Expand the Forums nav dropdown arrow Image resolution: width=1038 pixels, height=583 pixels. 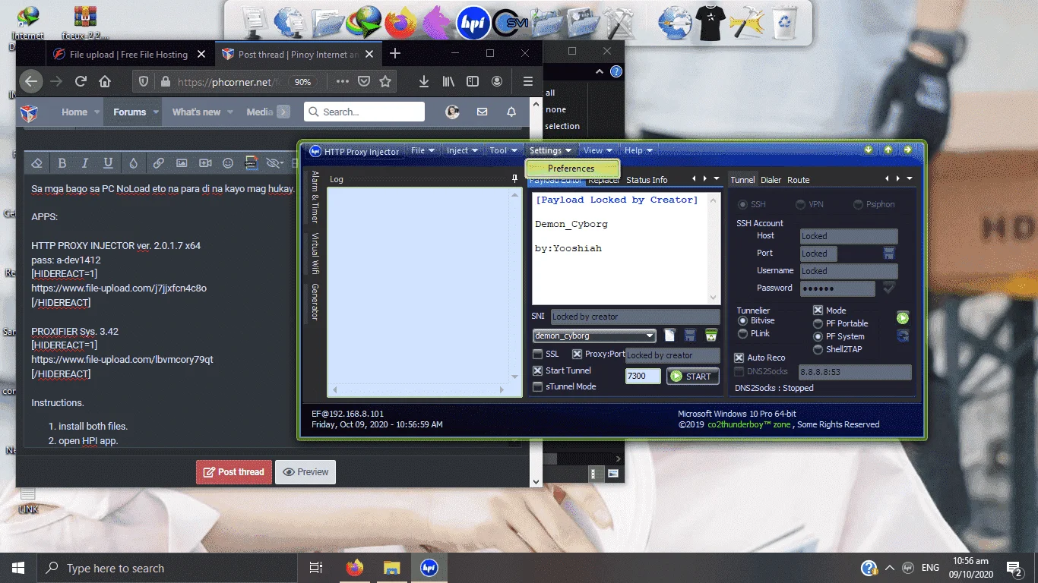pyautogui.click(x=156, y=112)
